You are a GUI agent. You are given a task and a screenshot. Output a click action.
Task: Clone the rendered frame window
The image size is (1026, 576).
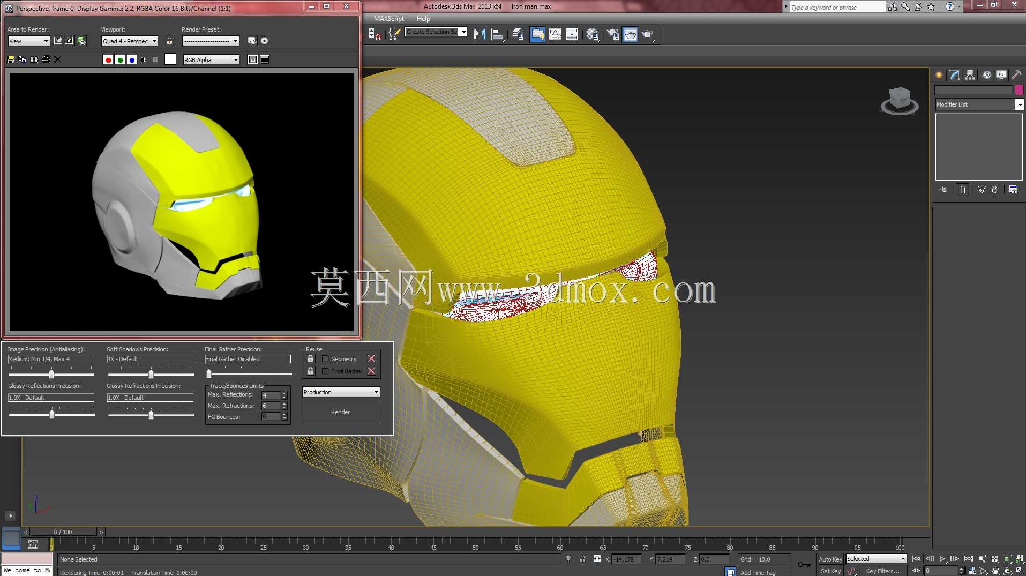click(34, 59)
